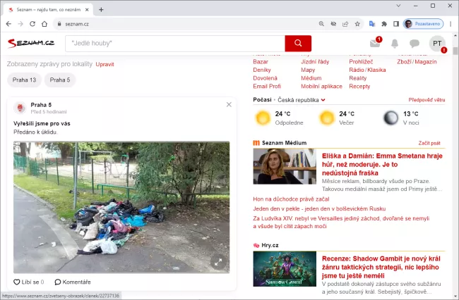Open the Emma Smetana article thumbnail
This screenshot has width=459, height=300.
[285, 166]
